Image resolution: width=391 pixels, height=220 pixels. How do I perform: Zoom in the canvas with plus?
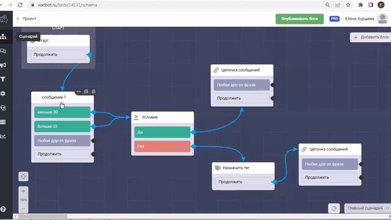point(23,191)
